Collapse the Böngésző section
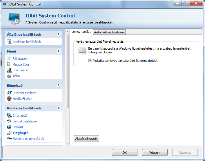 [x=59, y=86]
